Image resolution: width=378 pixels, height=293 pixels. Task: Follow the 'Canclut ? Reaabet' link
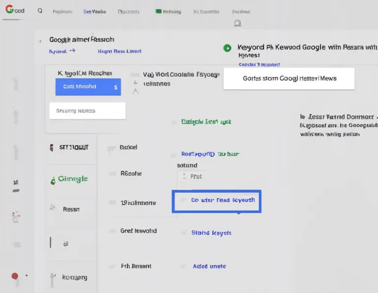pos(259,64)
